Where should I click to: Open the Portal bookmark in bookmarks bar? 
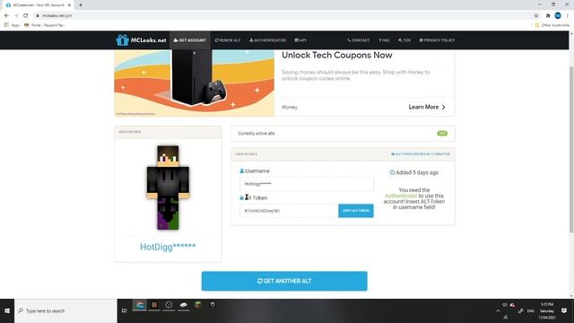44,25
